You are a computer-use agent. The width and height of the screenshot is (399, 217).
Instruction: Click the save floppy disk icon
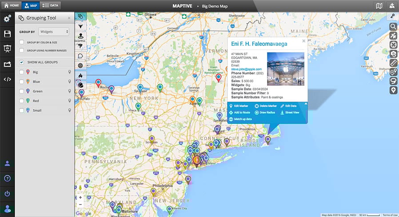(x=7, y=34)
